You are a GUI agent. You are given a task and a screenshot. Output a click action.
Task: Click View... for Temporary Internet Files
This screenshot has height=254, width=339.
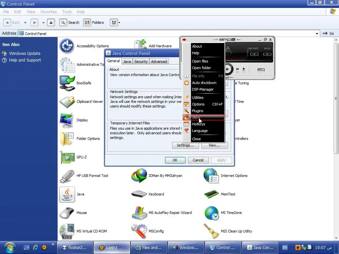coord(214,146)
